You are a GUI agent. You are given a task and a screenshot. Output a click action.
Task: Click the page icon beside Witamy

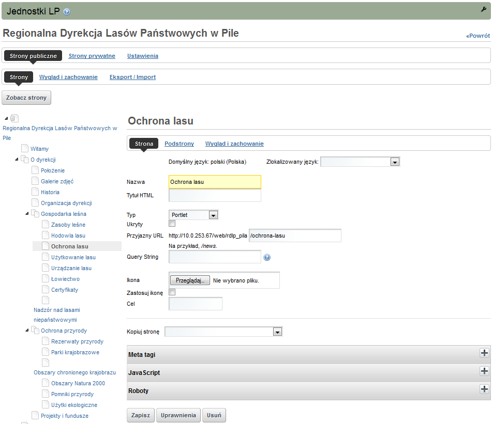tap(25, 148)
